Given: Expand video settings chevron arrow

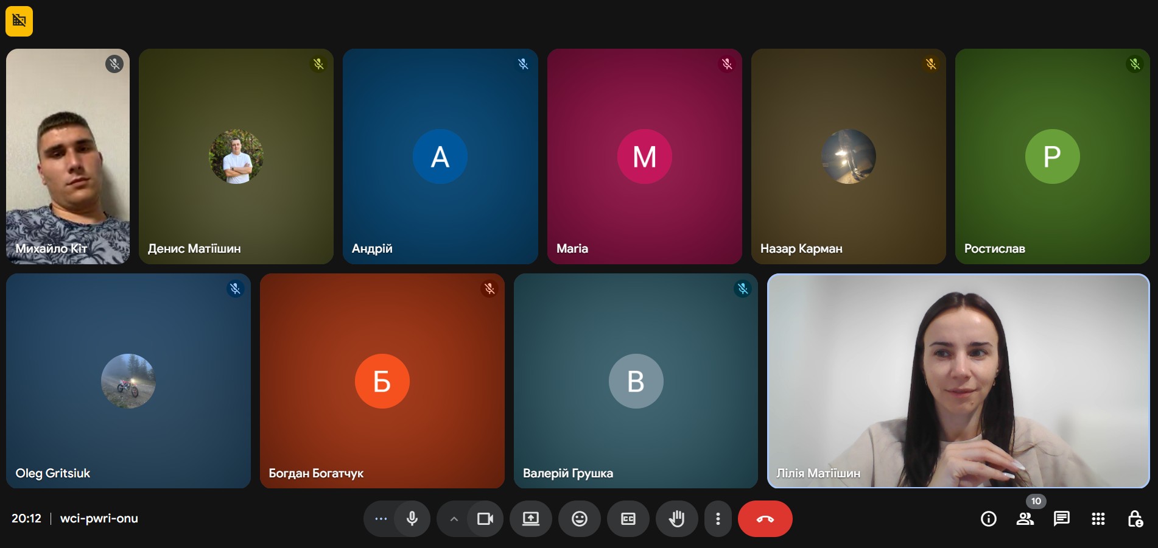Looking at the screenshot, I should point(454,519).
